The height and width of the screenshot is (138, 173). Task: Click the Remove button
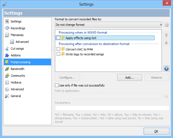click(157, 78)
